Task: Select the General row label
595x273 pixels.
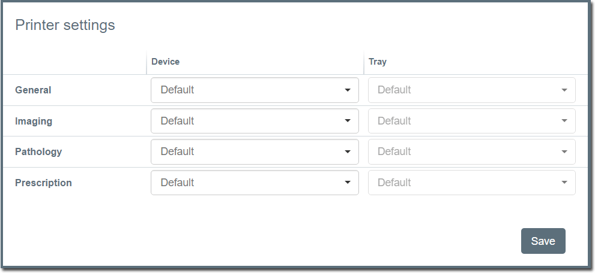Action: pyautogui.click(x=33, y=90)
